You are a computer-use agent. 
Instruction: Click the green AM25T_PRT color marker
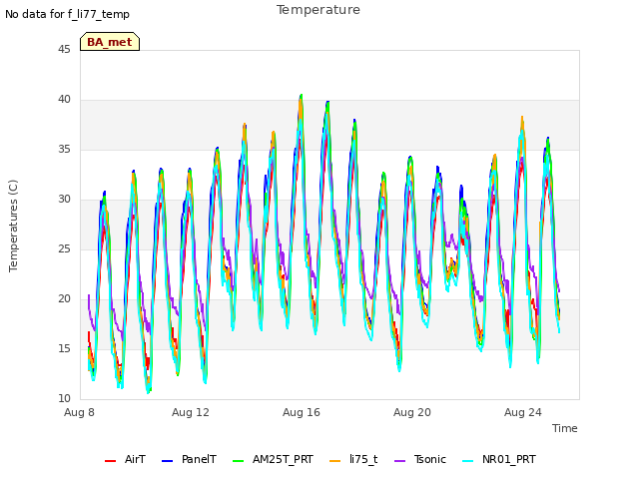238,461
